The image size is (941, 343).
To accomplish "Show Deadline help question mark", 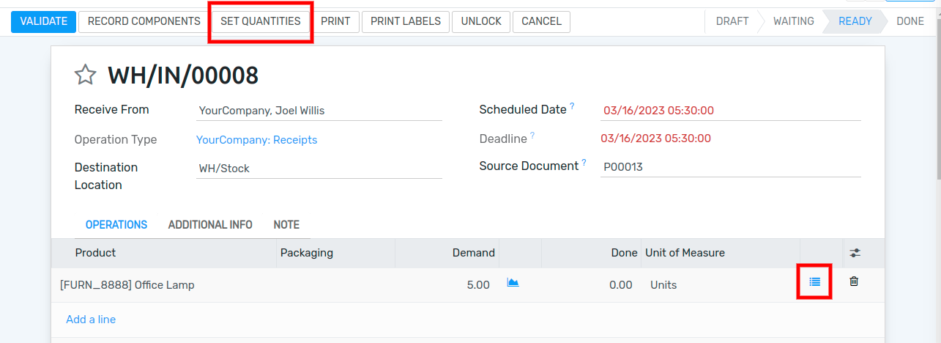I will (x=532, y=136).
